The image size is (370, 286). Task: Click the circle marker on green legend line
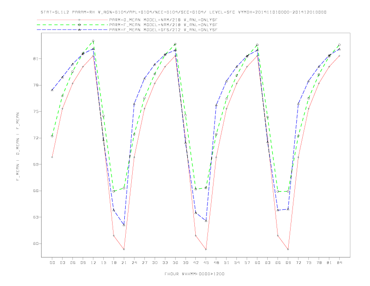[x=79, y=25]
